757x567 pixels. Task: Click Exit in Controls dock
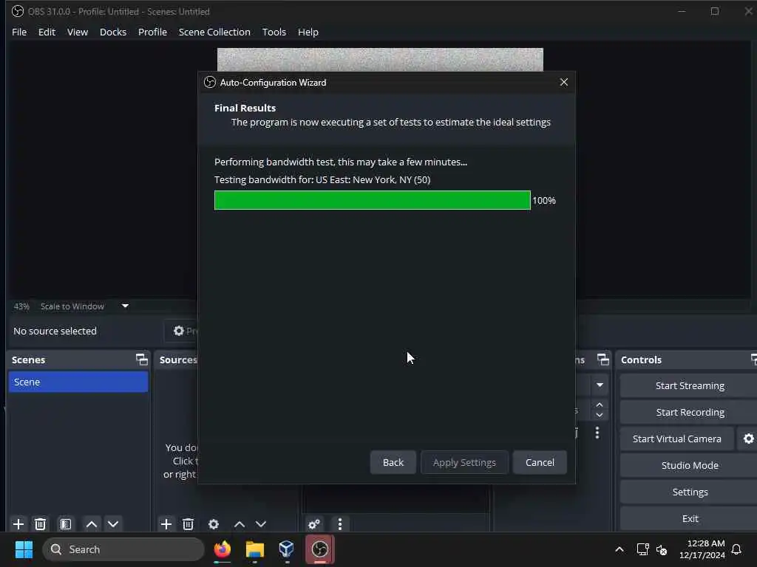(x=690, y=518)
